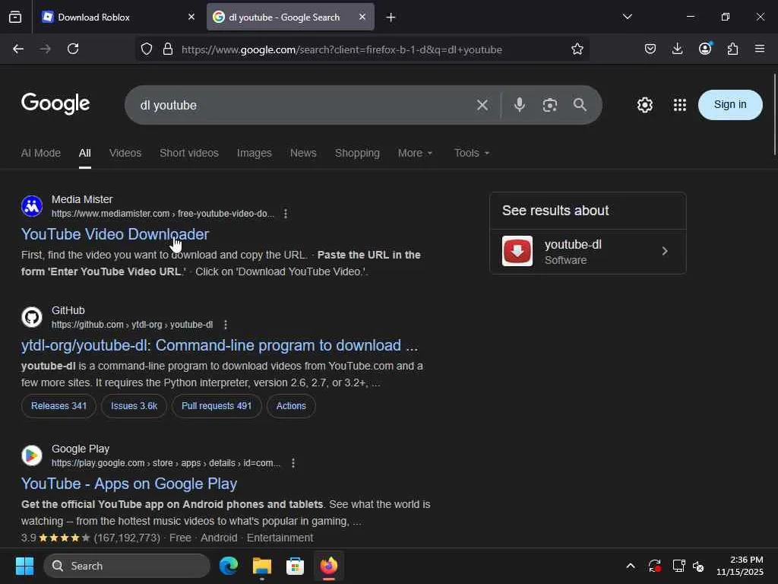This screenshot has height=584, width=778.
Task: Click the Windows taskbar Search box
Action: pos(127,566)
